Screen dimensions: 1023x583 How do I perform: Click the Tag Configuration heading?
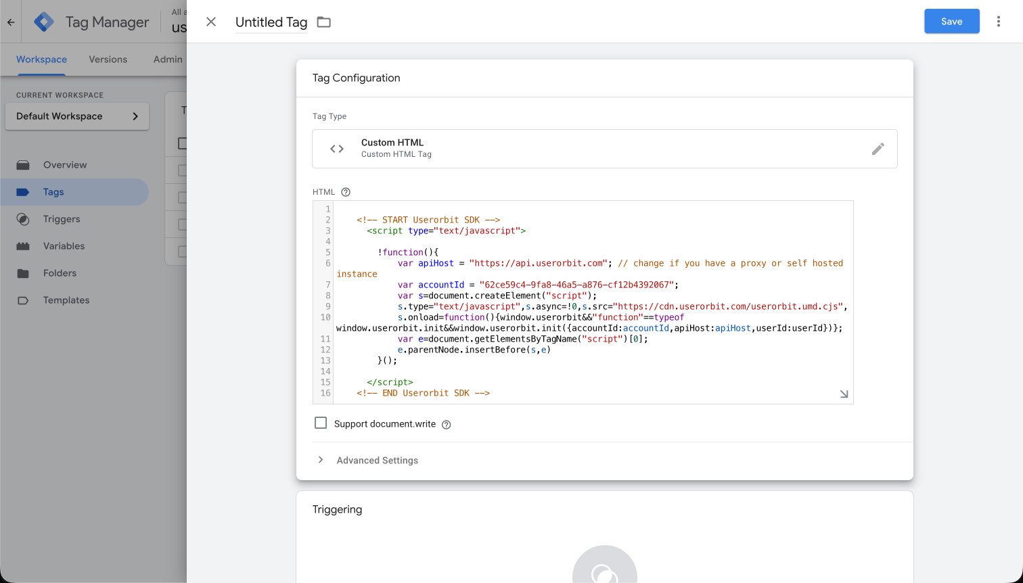pyautogui.click(x=357, y=78)
